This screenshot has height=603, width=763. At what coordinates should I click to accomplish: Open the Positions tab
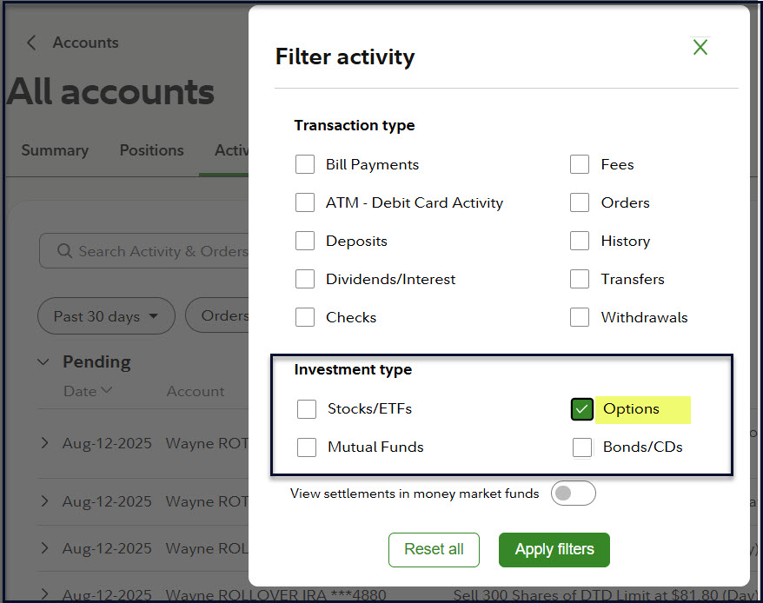coord(151,150)
